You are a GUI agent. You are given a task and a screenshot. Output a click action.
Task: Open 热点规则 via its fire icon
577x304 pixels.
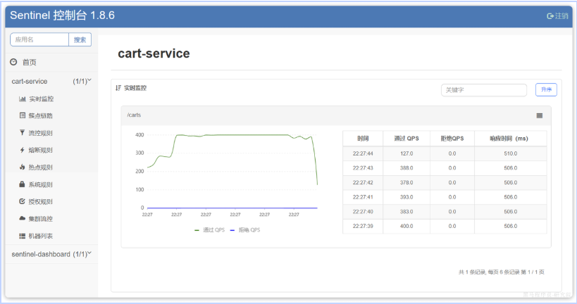coord(23,167)
